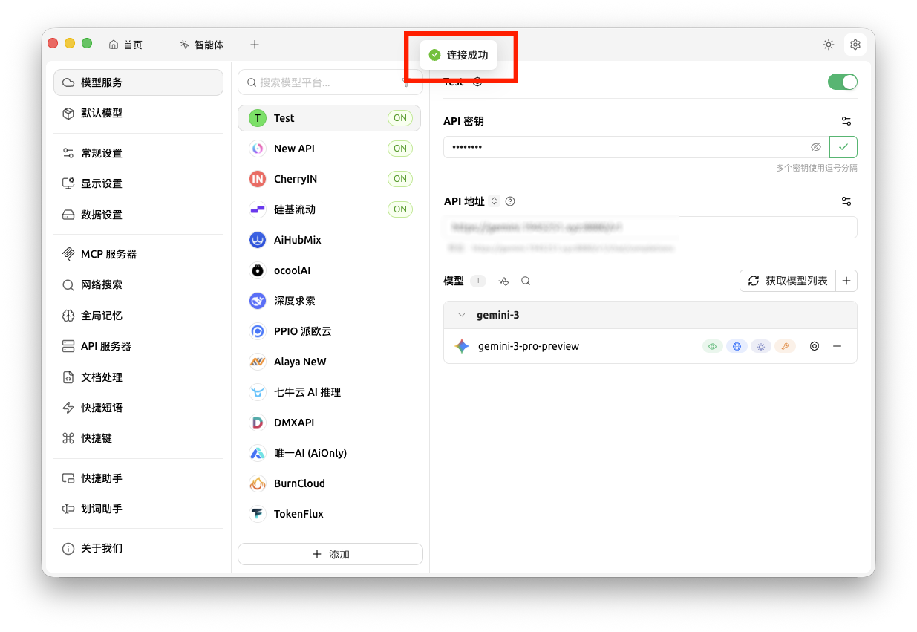Screen dimensions: 917x632
Task: Click the 添加 button below provider list
Action: [330, 554]
